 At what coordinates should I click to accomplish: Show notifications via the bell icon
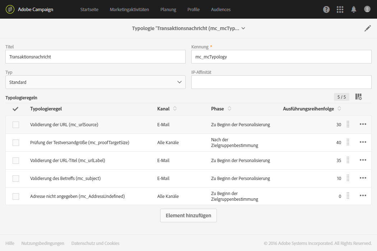[354, 9]
